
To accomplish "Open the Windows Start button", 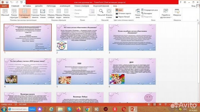I will pos(4,109).
